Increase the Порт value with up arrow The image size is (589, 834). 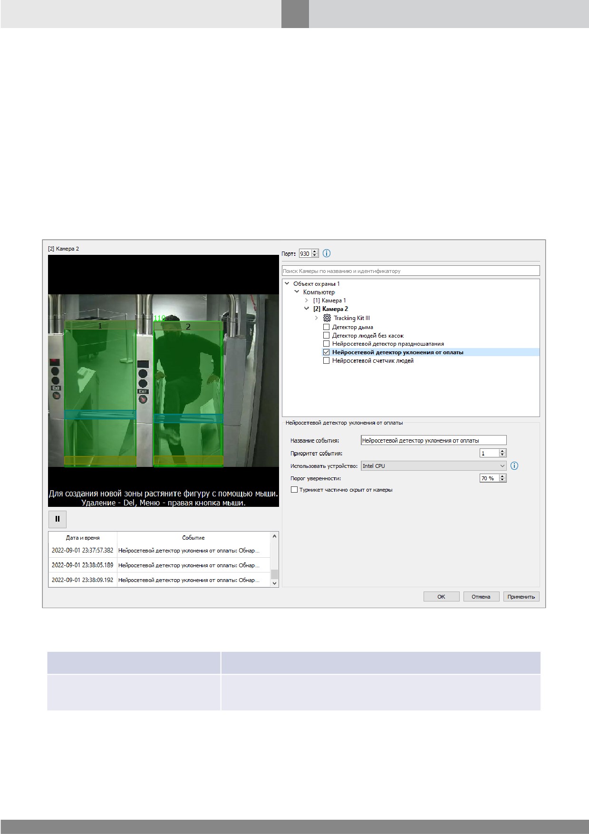pyautogui.click(x=314, y=252)
